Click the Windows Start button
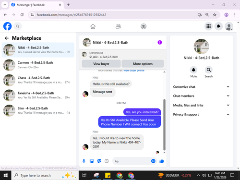 [6, 175]
